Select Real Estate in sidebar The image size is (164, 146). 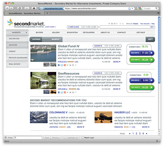point(17,64)
